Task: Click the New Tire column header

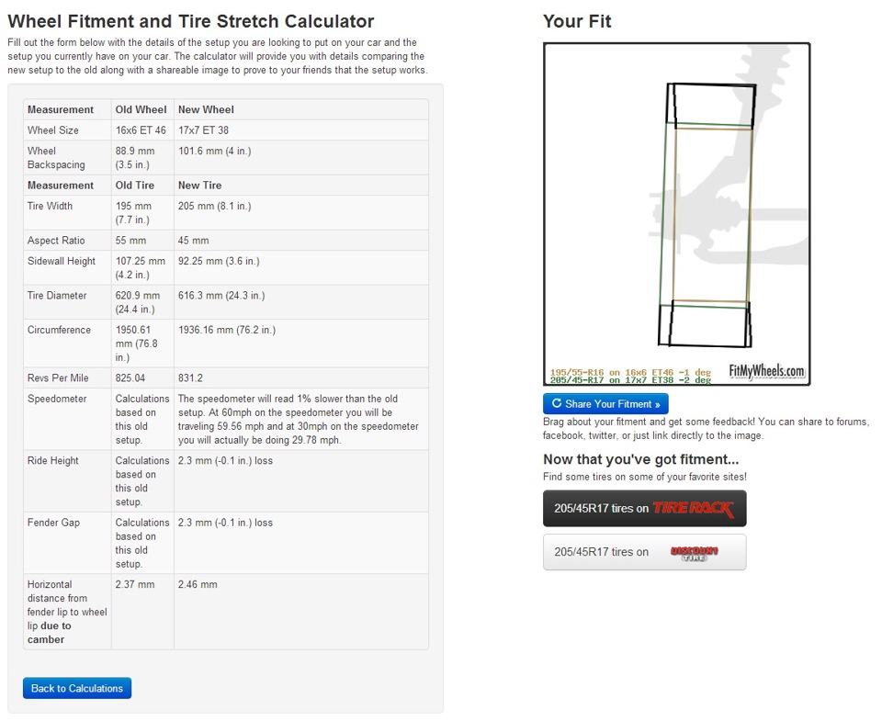Action: pos(199,185)
